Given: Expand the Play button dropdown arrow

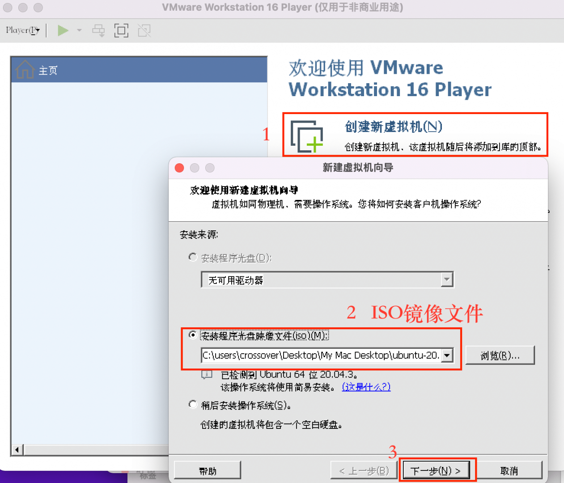Looking at the screenshot, I should point(79,30).
